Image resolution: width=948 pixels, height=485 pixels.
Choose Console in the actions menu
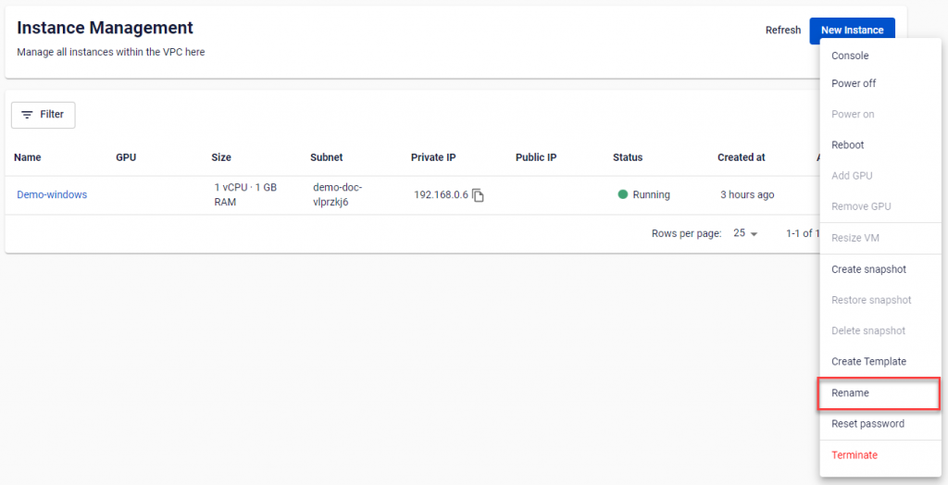click(x=850, y=56)
